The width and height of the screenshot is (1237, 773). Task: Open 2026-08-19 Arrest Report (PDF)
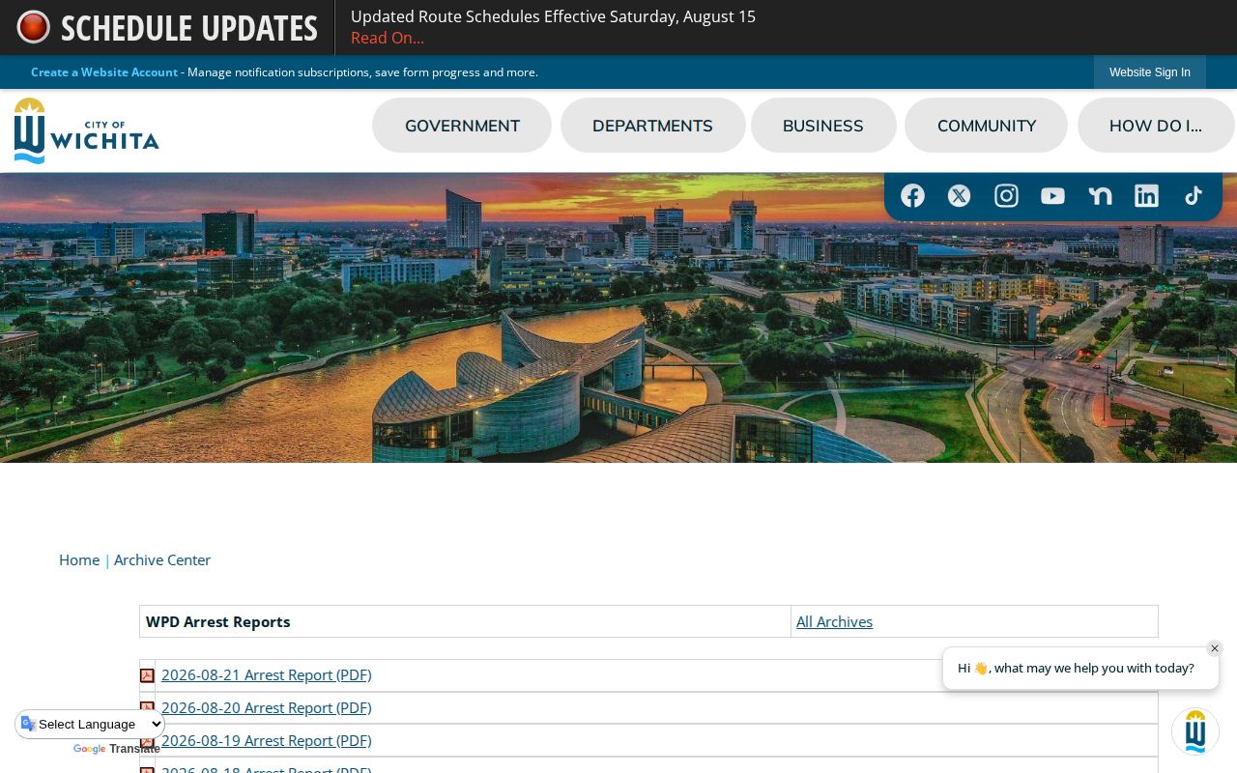tap(266, 740)
